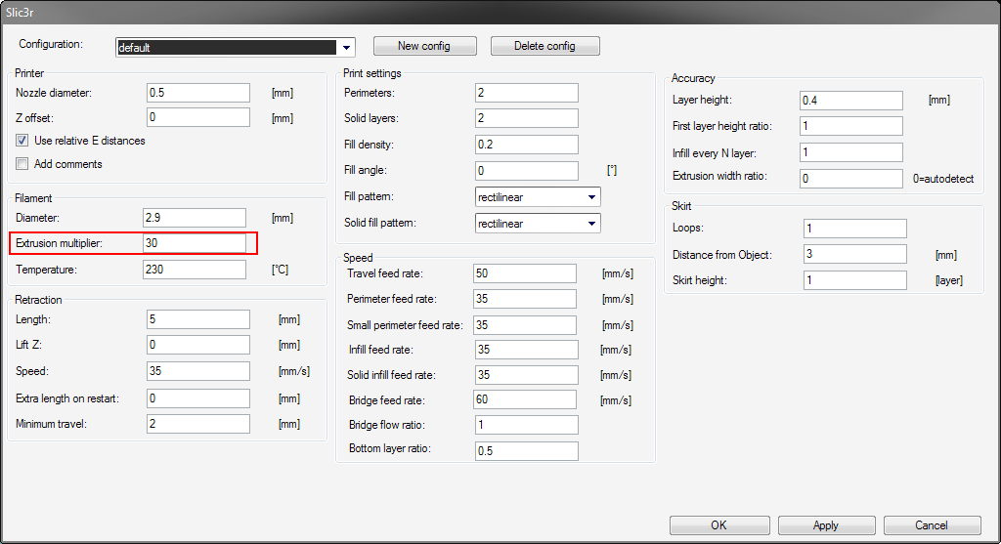Screen dimensions: 1001x544
Task: Click the Apply button
Action: point(826,525)
